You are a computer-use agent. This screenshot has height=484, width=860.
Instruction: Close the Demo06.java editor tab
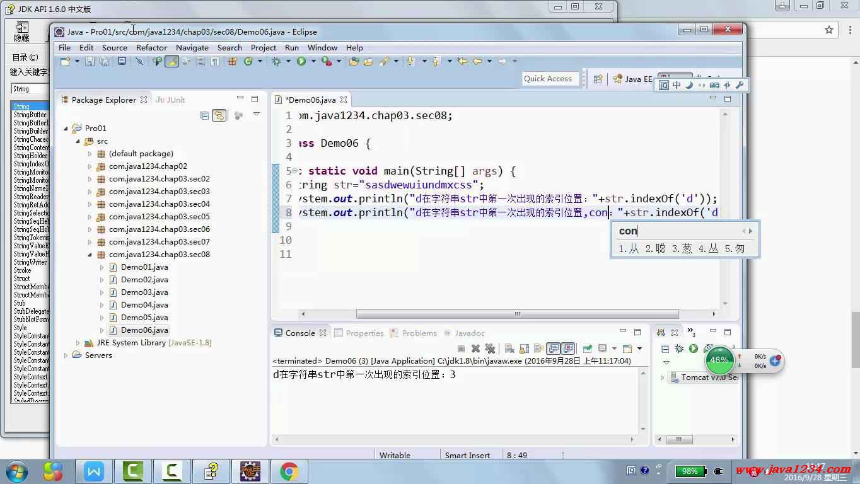pyautogui.click(x=344, y=100)
